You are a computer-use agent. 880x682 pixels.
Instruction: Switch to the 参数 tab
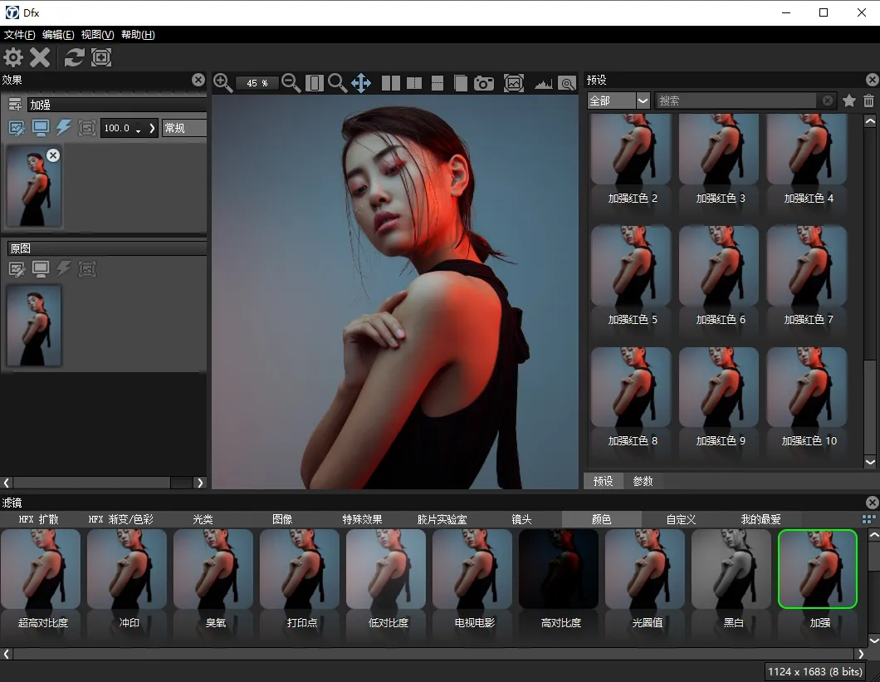tap(643, 481)
